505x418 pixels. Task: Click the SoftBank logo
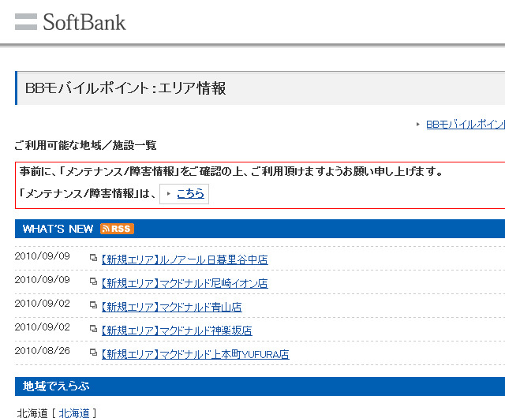click(x=70, y=22)
